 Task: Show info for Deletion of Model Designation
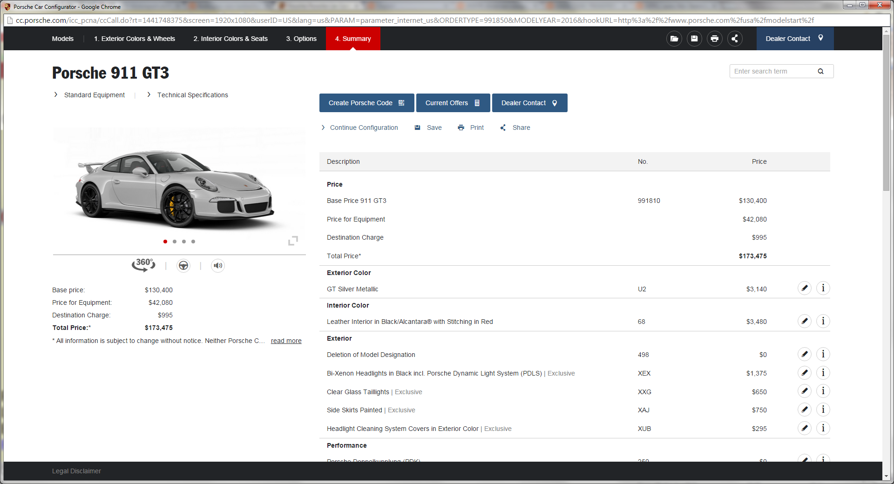click(x=823, y=354)
